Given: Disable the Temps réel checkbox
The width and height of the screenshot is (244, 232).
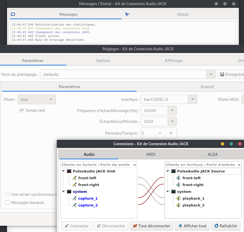Looking at the screenshot, I should (21, 110).
